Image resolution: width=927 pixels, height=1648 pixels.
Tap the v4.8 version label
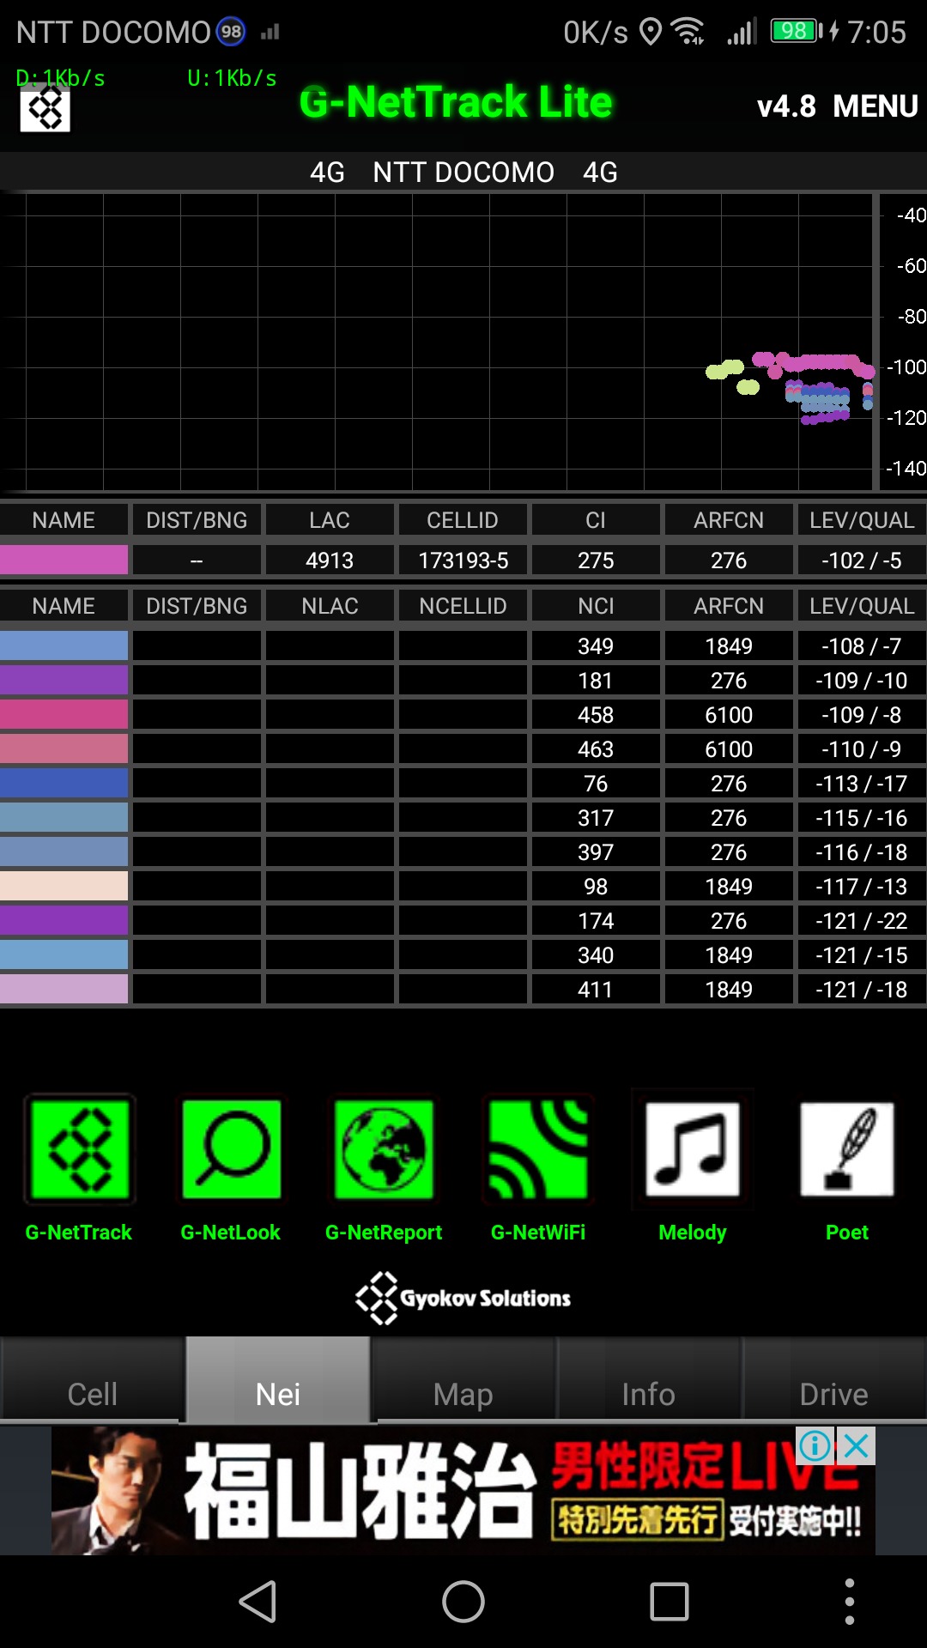786,106
